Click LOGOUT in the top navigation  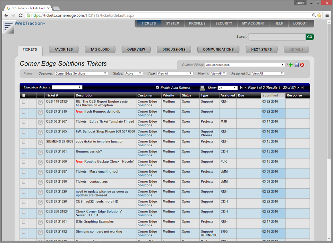tap(300, 23)
